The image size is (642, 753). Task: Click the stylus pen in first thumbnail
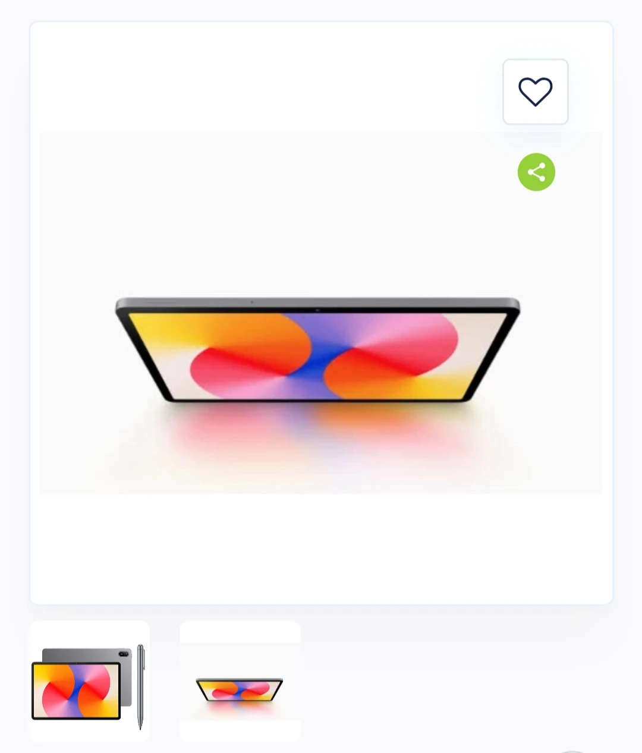pos(141,686)
